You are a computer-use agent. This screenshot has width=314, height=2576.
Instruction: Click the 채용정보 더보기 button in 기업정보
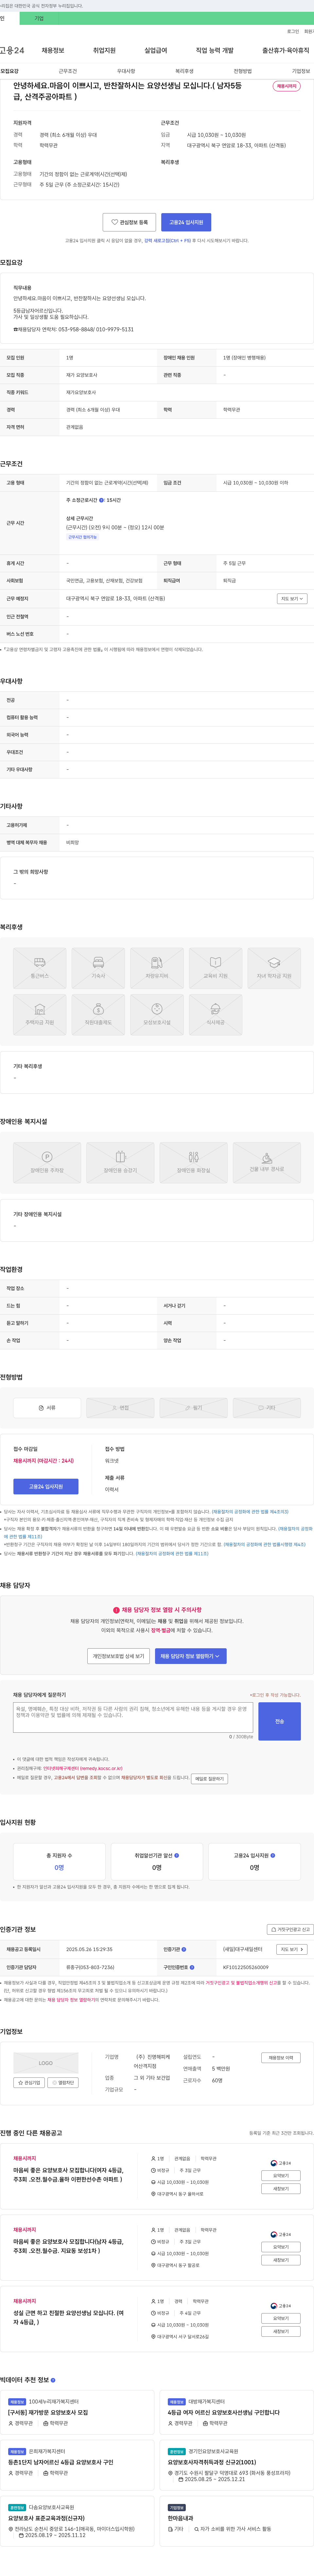click(281, 2058)
